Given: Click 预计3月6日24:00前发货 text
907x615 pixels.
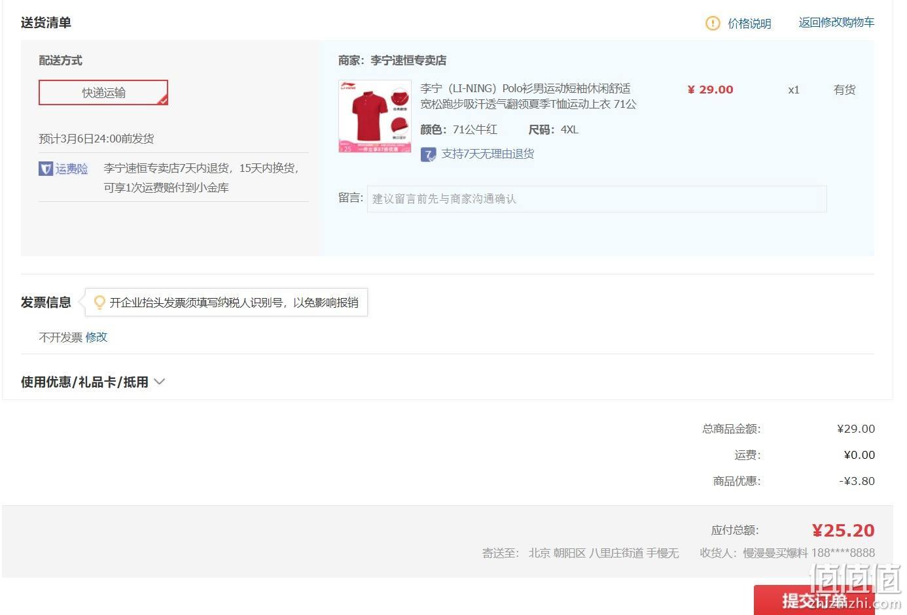Looking at the screenshot, I should point(96,139).
